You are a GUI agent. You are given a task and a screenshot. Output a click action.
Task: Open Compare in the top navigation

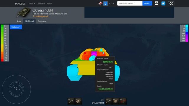tap(41, 4)
